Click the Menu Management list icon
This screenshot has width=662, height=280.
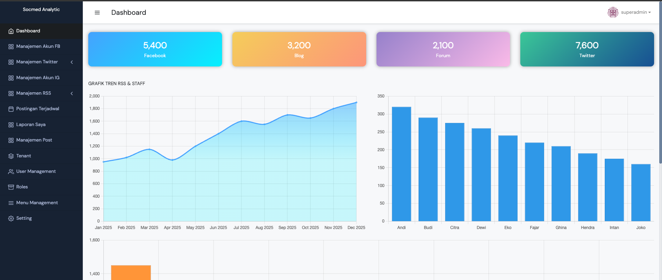click(11, 203)
